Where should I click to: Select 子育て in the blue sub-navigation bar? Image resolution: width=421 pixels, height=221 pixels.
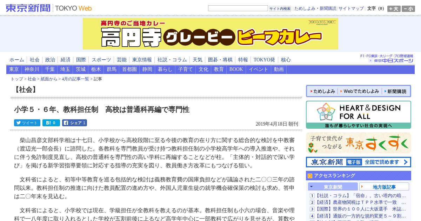point(185,69)
